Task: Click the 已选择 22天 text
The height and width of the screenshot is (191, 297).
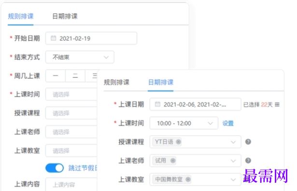Action: point(258,105)
